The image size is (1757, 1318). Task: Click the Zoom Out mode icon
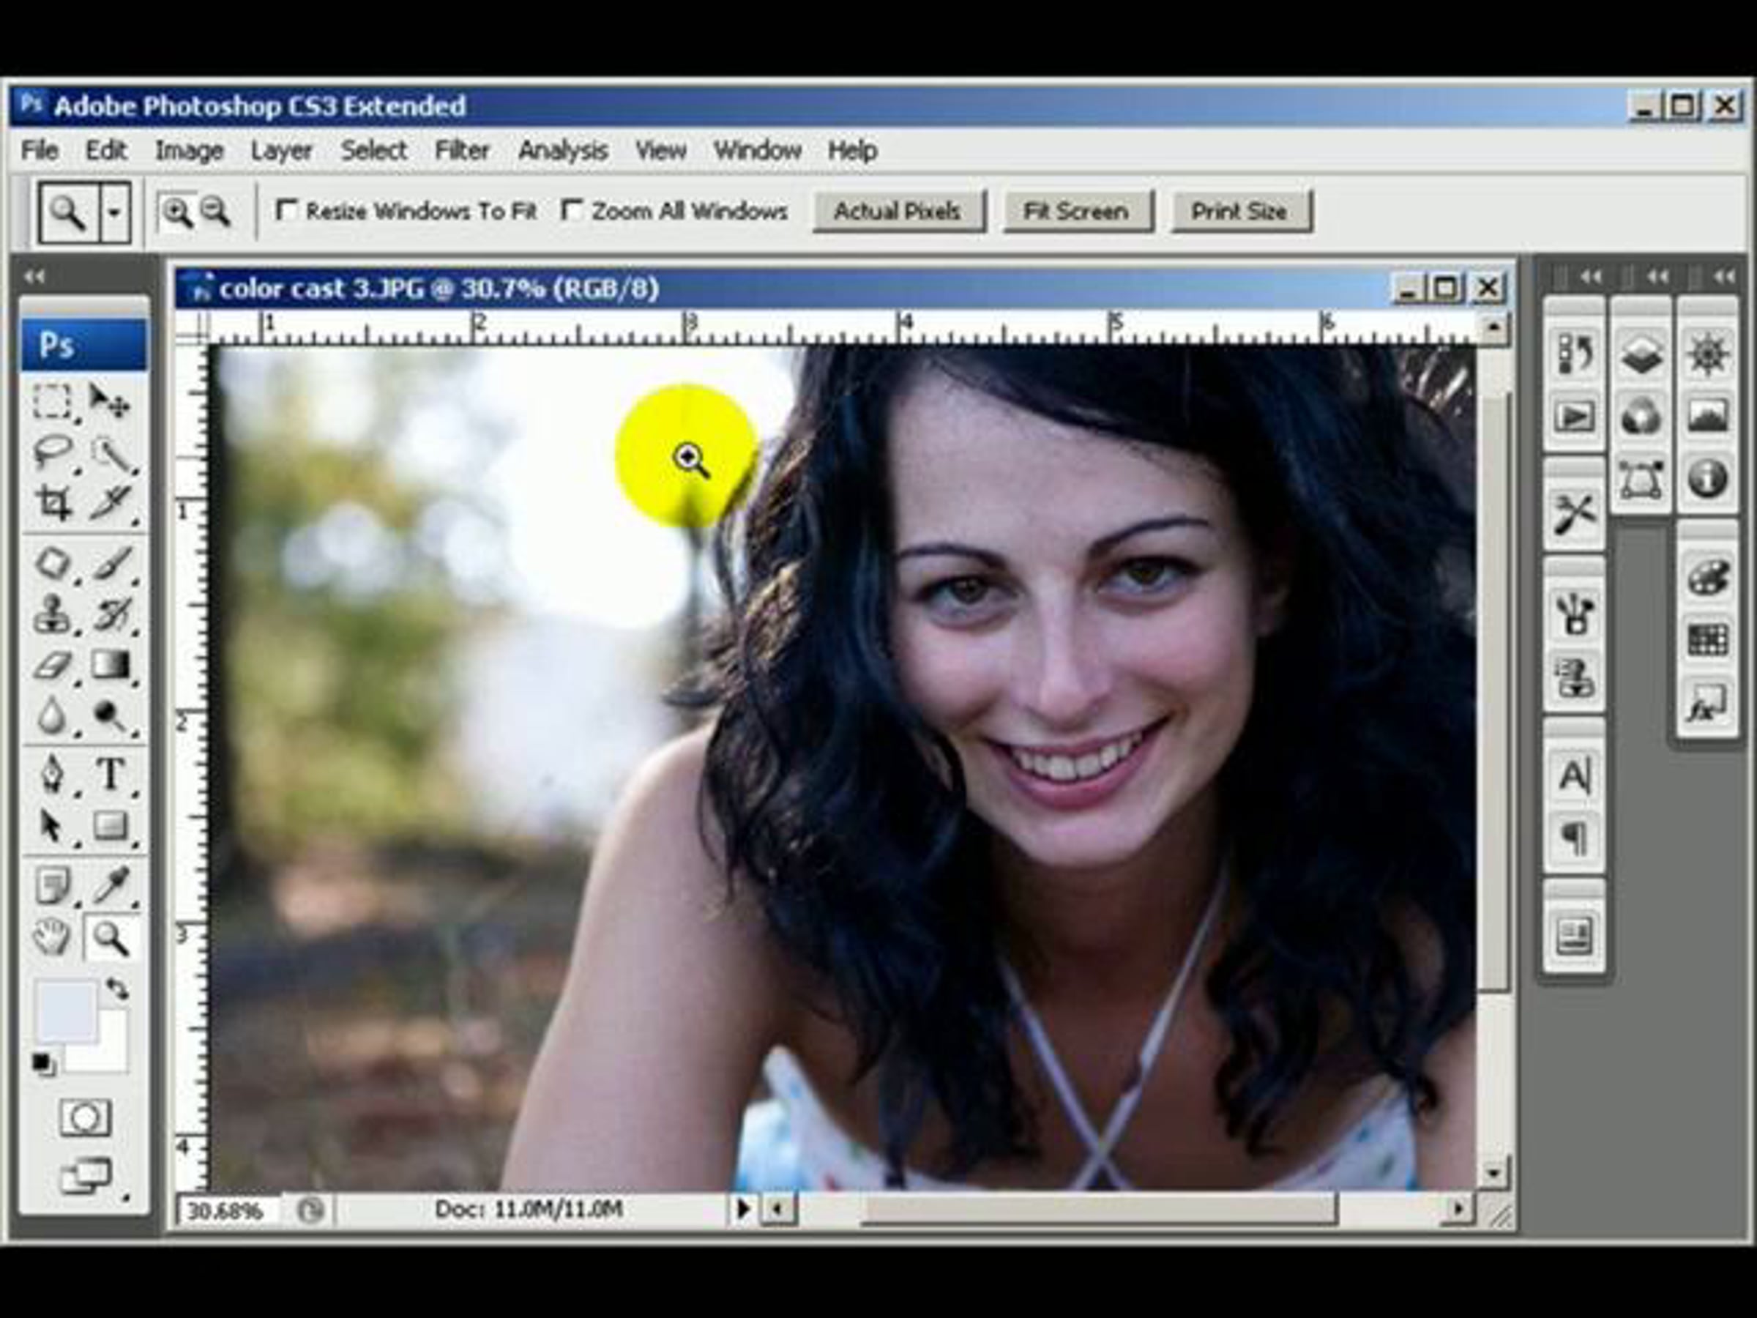click(x=215, y=212)
